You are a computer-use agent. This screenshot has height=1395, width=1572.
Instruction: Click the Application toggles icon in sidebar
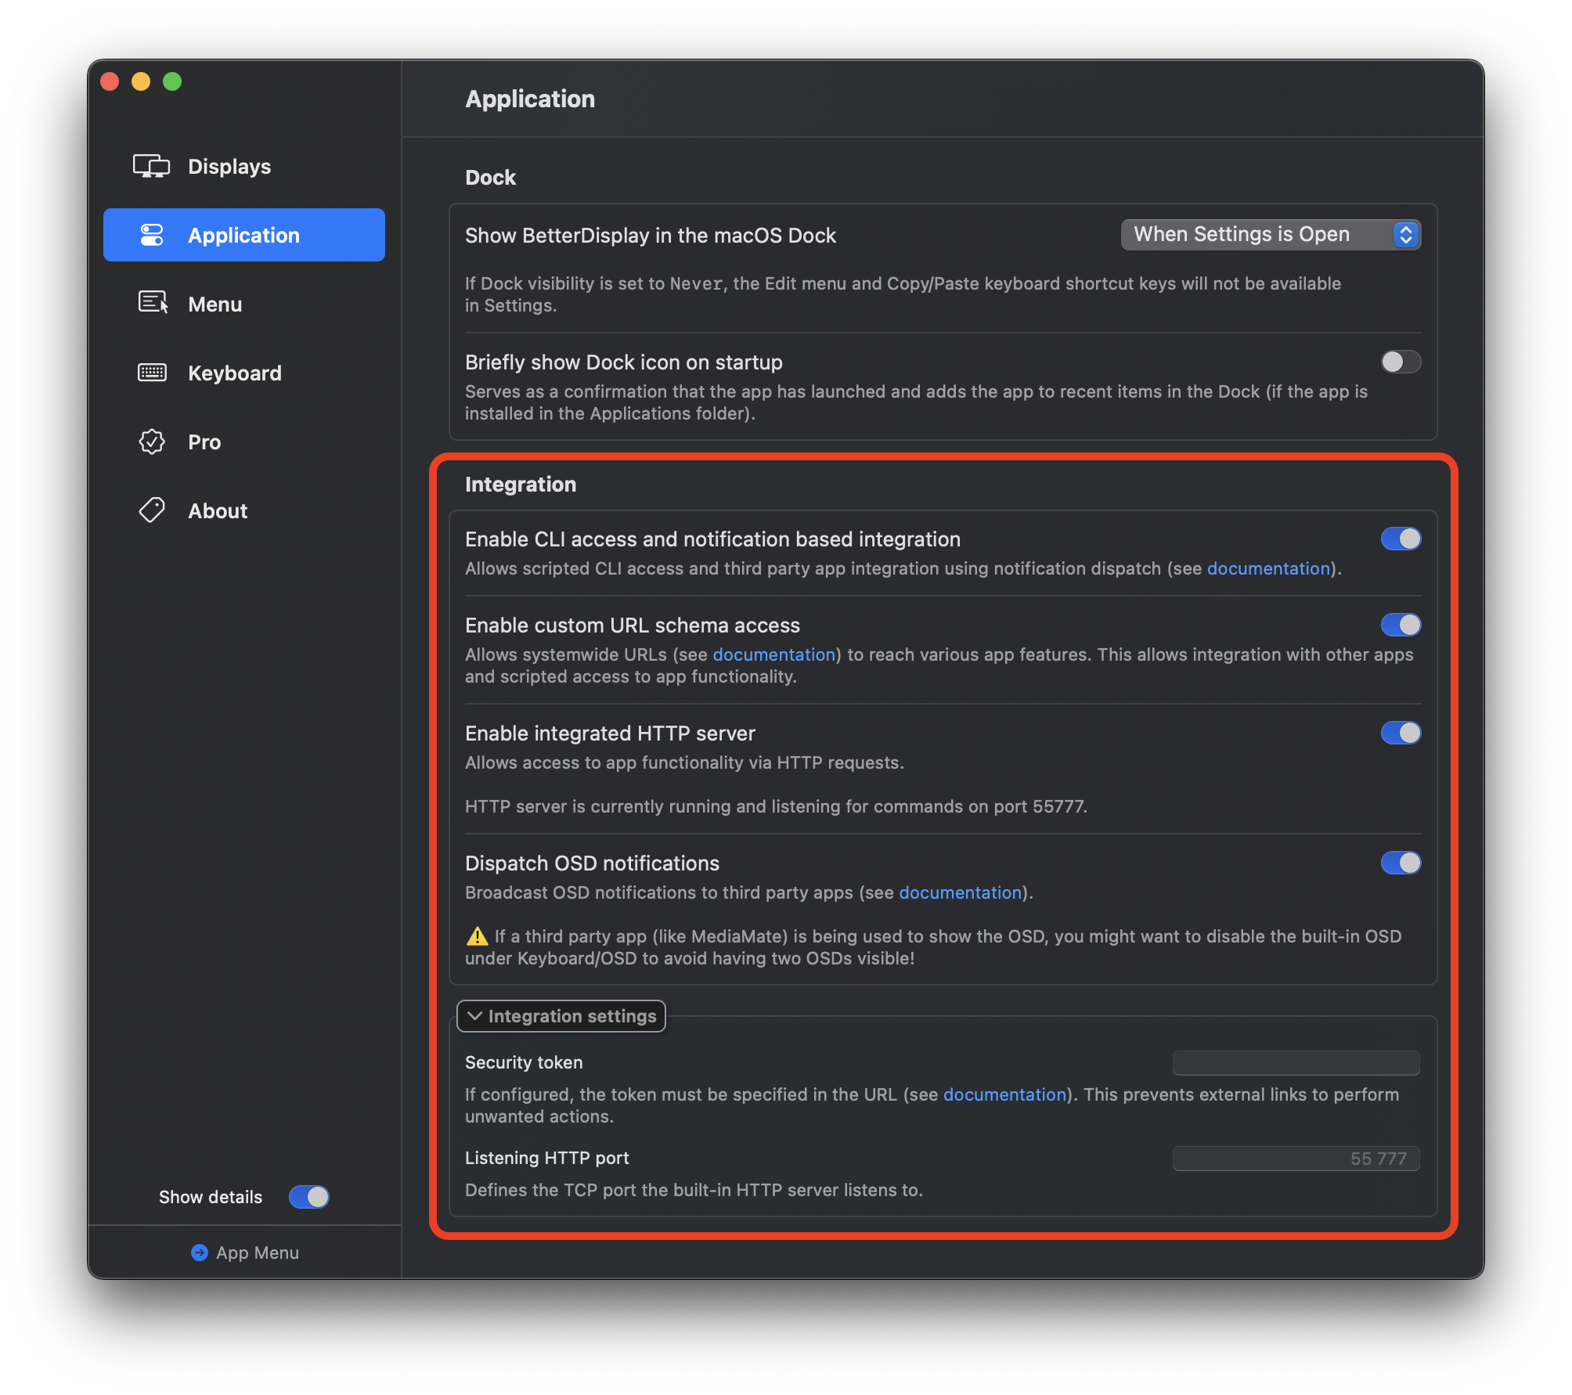click(152, 235)
